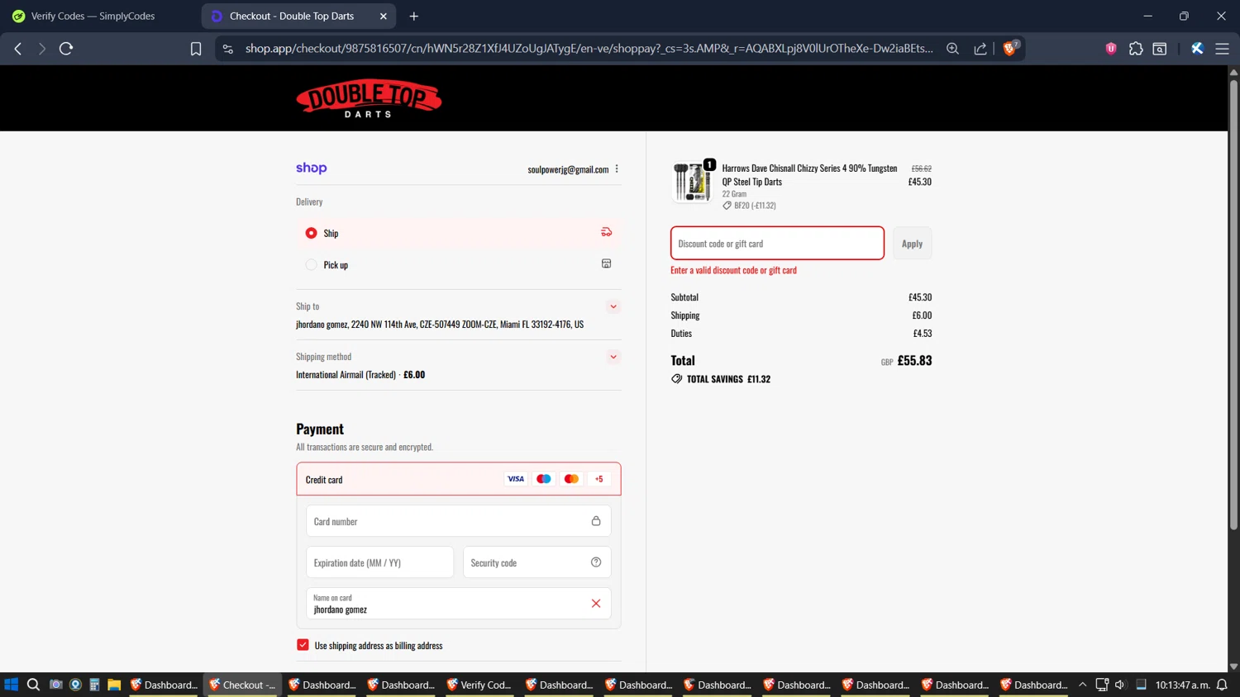Clear the Name on card field

[x=596, y=604]
